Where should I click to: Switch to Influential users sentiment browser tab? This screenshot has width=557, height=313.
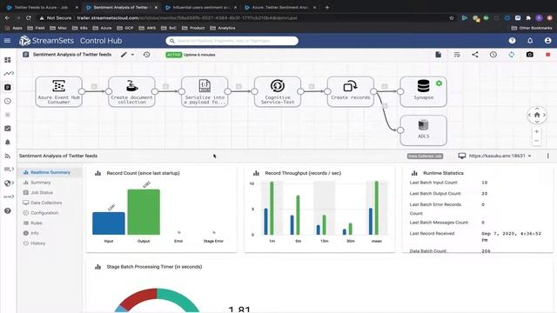[201, 7]
